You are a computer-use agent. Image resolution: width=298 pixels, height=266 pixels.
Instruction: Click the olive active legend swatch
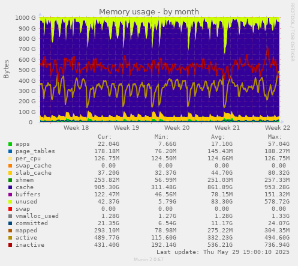(x=10, y=238)
